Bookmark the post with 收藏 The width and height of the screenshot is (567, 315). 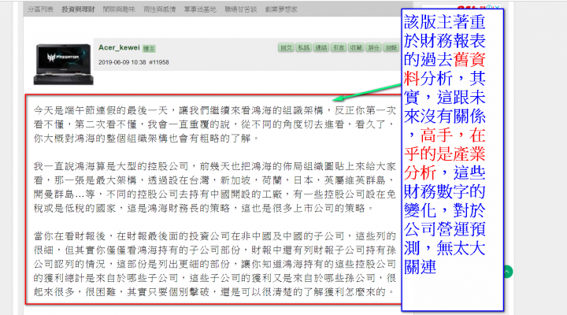pyautogui.click(x=356, y=48)
